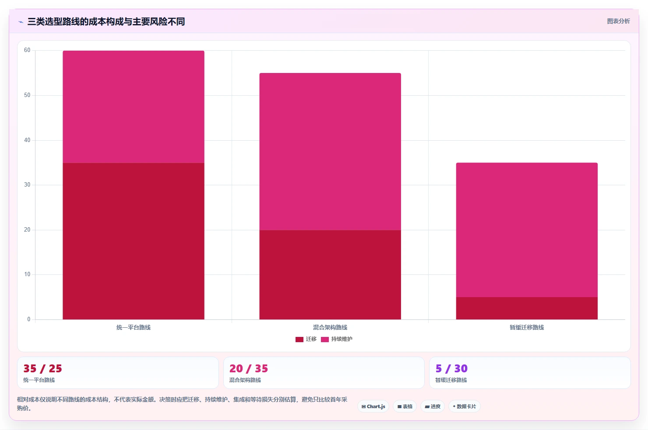
Task: Click the 10 y-axis tick label
Action: coord(27,274)
